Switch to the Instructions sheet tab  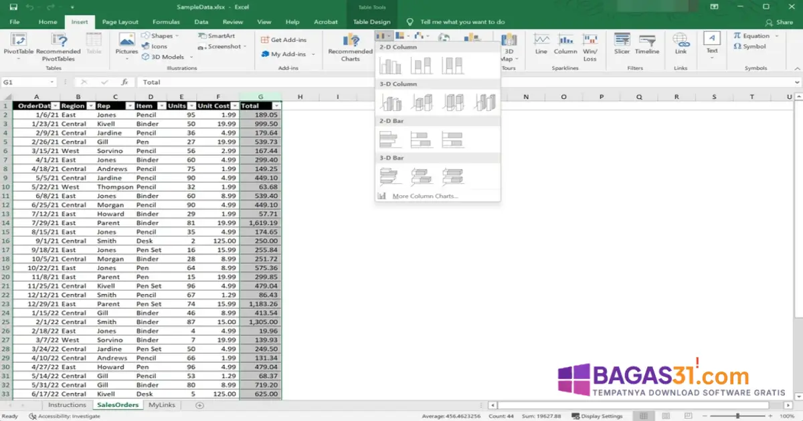click(x=68, y=405)
